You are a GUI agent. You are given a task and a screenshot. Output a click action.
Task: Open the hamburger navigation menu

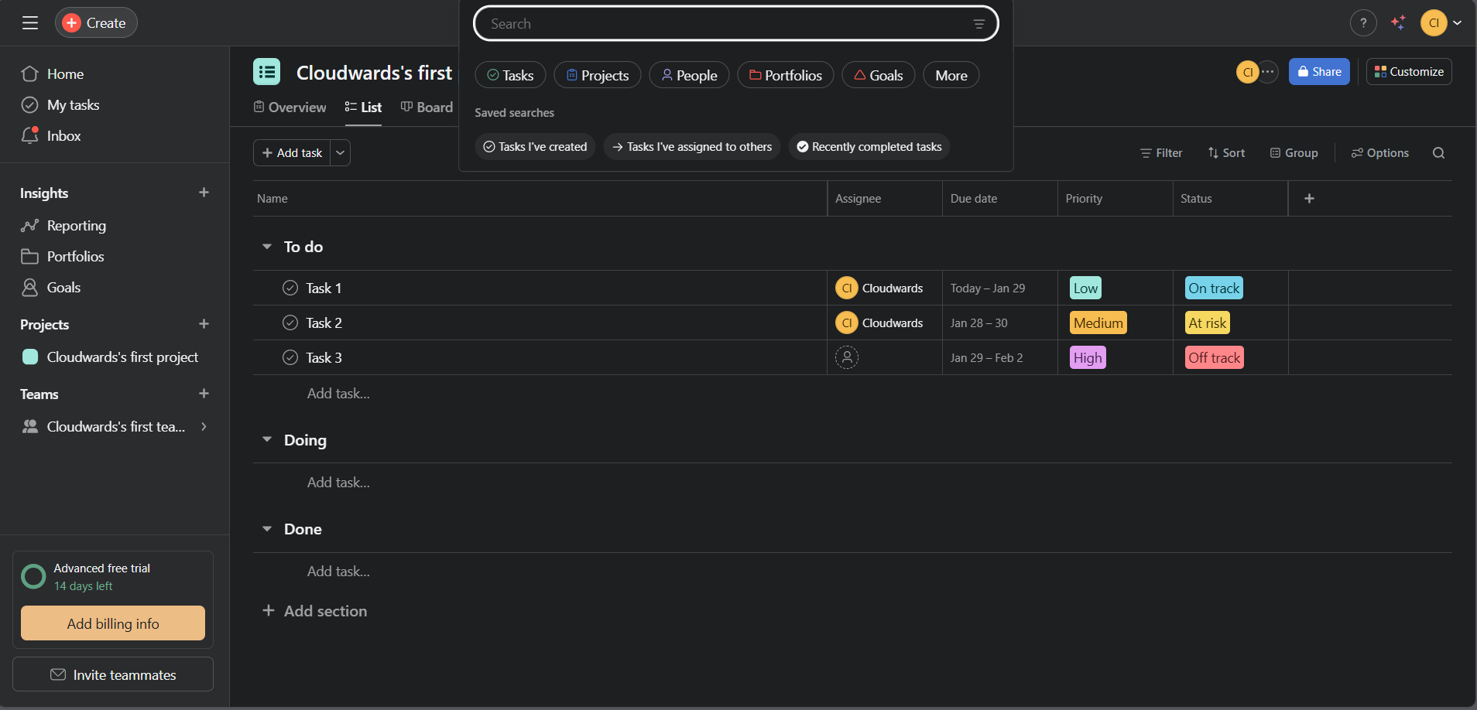[30, 23]
